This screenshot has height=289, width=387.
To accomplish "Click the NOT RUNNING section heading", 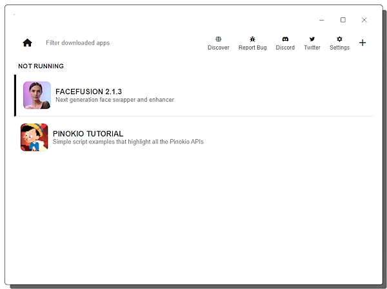I will 41,66.
